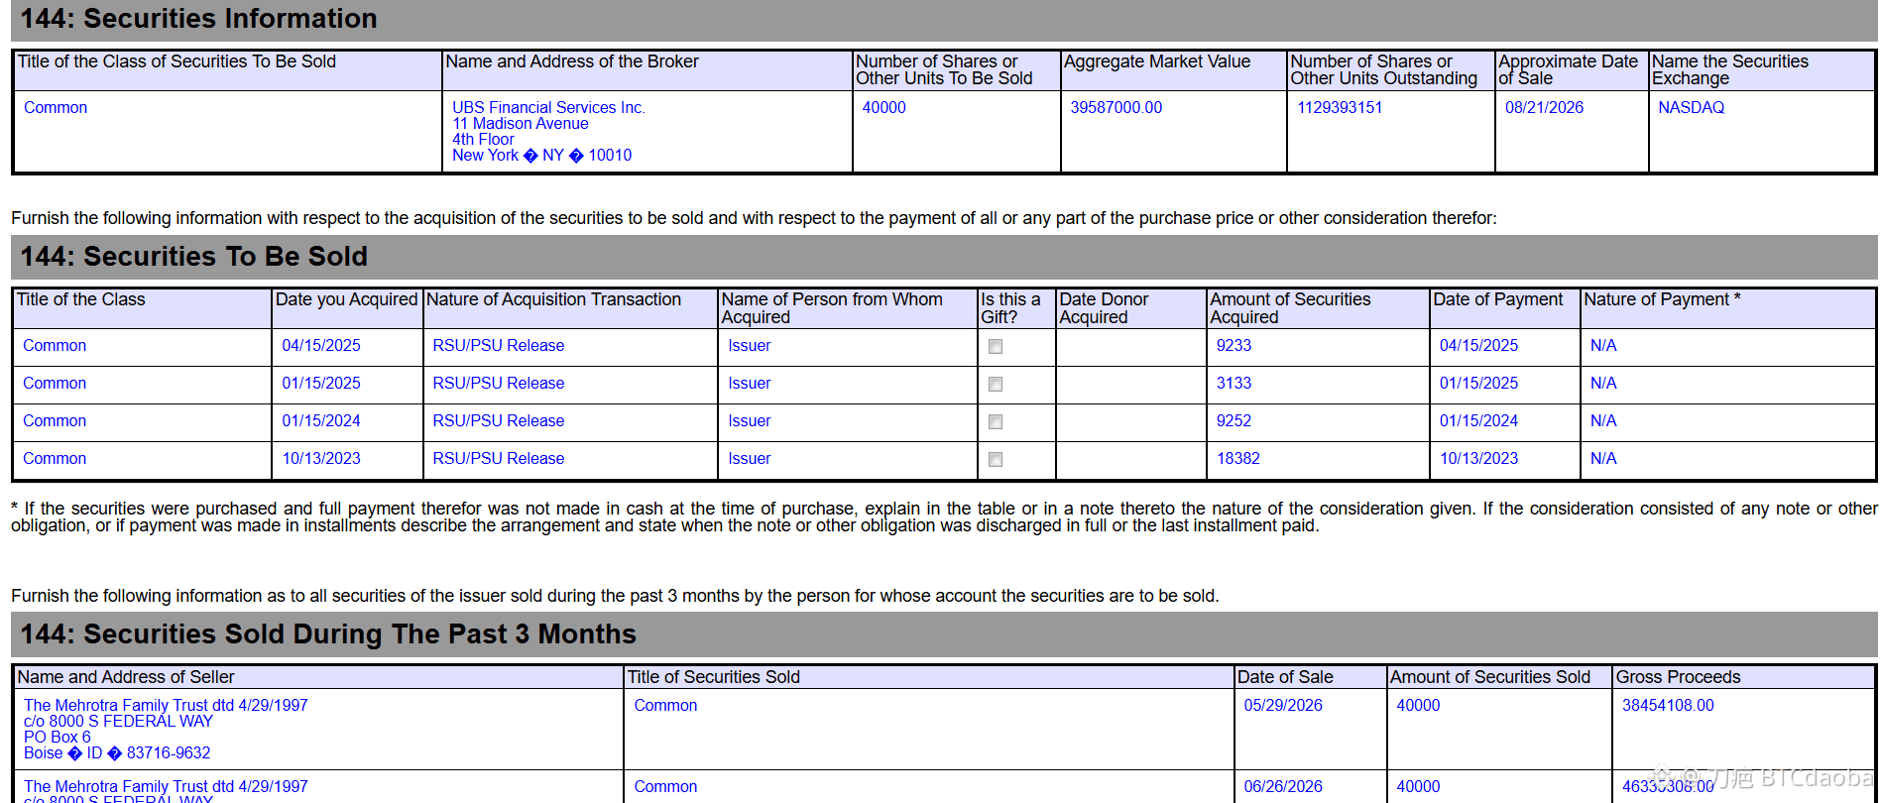
Task: Click "N/A" in the 9233 shares row
Action: click(1603, 345)
